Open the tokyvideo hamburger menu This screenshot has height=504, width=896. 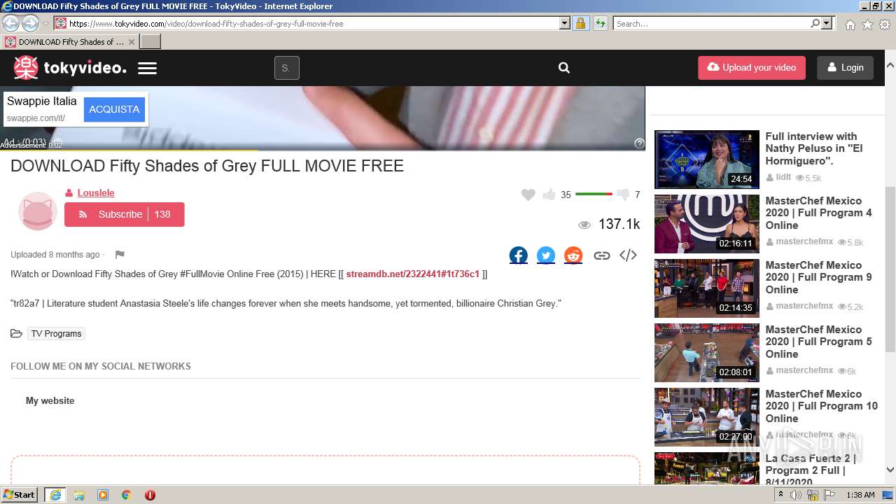coord(147,68)
